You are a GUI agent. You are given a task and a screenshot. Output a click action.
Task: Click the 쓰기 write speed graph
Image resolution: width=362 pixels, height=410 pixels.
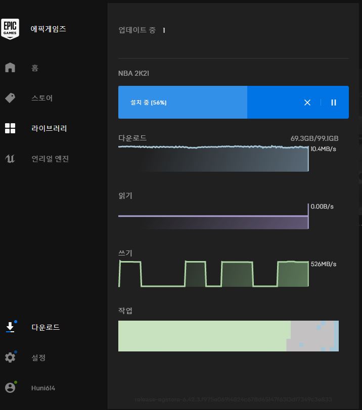tap(213, 274)
